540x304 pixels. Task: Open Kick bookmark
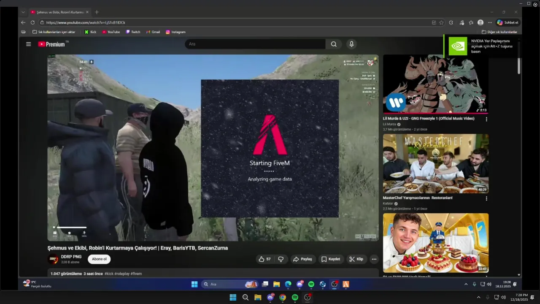pos(90,32)
